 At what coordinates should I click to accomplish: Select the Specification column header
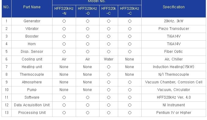tap(174, 7)
